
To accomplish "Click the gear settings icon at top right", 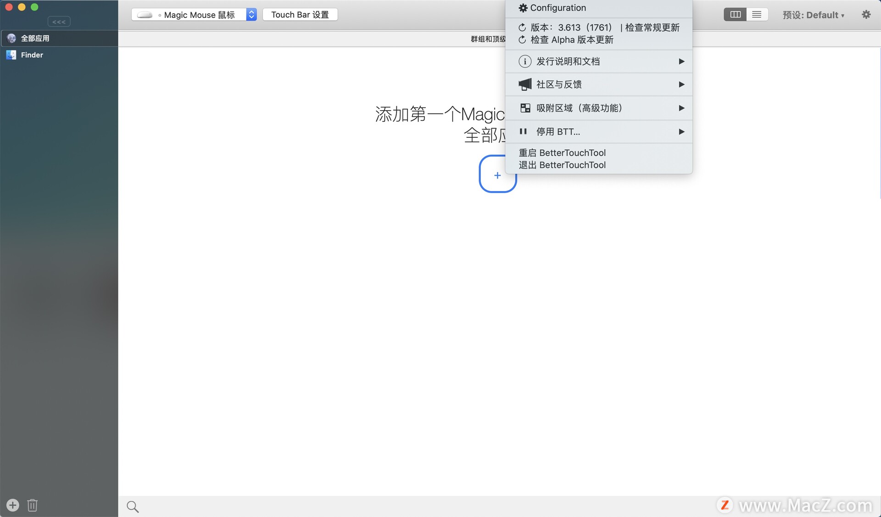I will [x=866, y=15].
